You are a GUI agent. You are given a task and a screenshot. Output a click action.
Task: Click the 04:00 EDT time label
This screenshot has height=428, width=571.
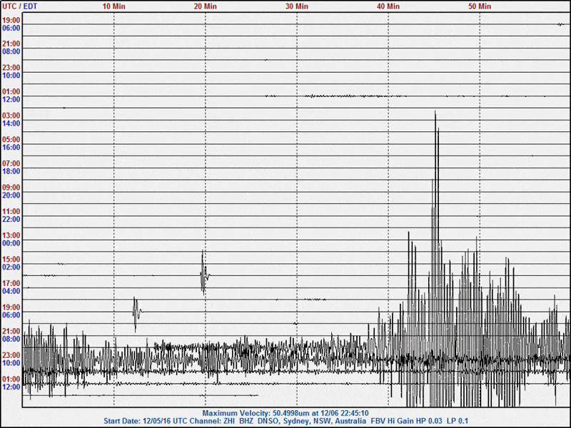(x=11, y=291)
